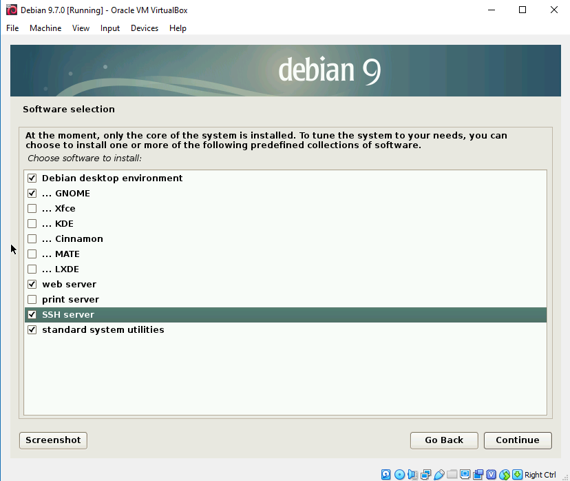Uncheck the GNOME desktop option

tap(32, 193)
